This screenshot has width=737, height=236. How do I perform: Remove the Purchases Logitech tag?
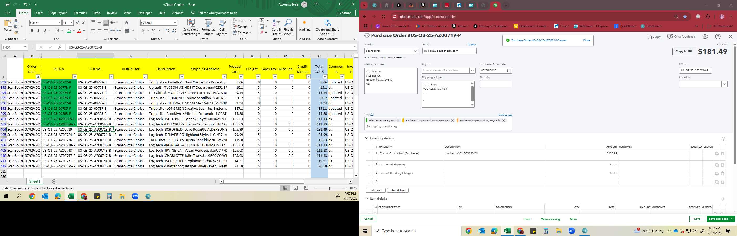(x=503, y=121)
